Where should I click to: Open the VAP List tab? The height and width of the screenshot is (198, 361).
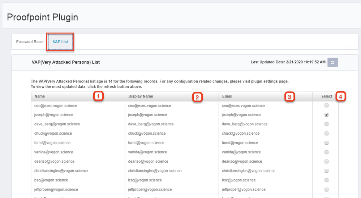coord(60,42)
